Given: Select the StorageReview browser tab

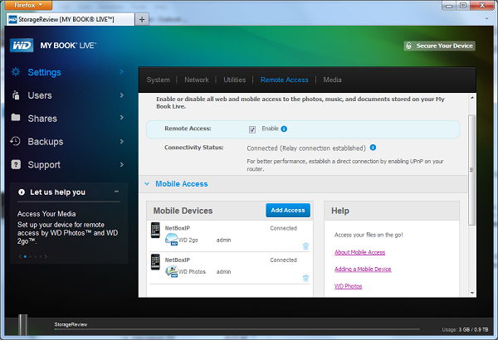Looking at the screenshot, I should 71,19.
